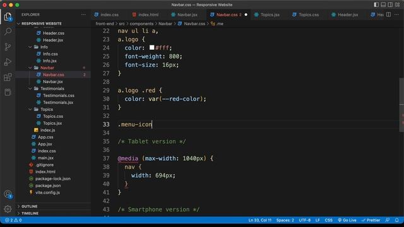Switch to Topics.jsx tab
The height and width of the screenshot is (227, 404).
(270, 15)
